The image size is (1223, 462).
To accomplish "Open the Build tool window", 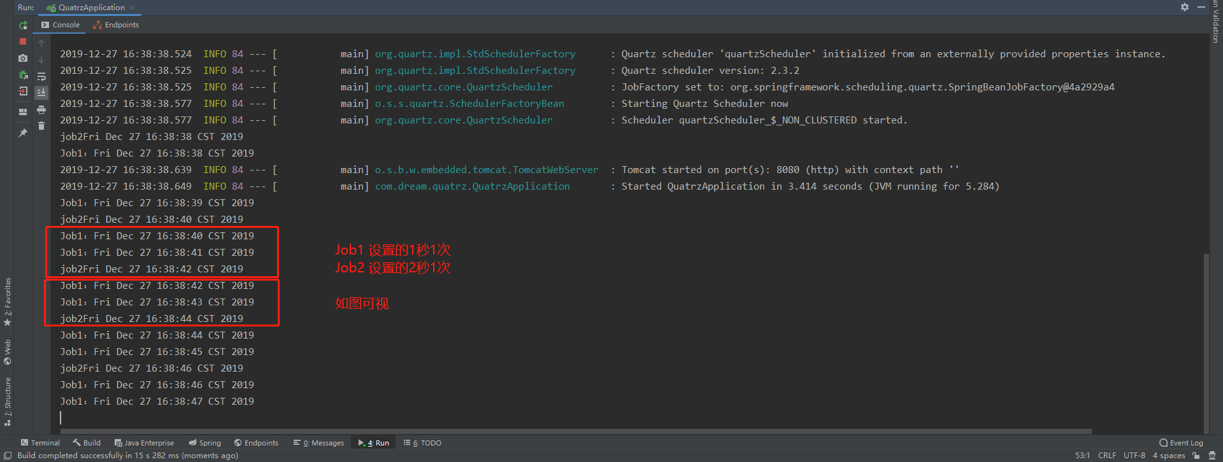I will click(x=87, y=443).
